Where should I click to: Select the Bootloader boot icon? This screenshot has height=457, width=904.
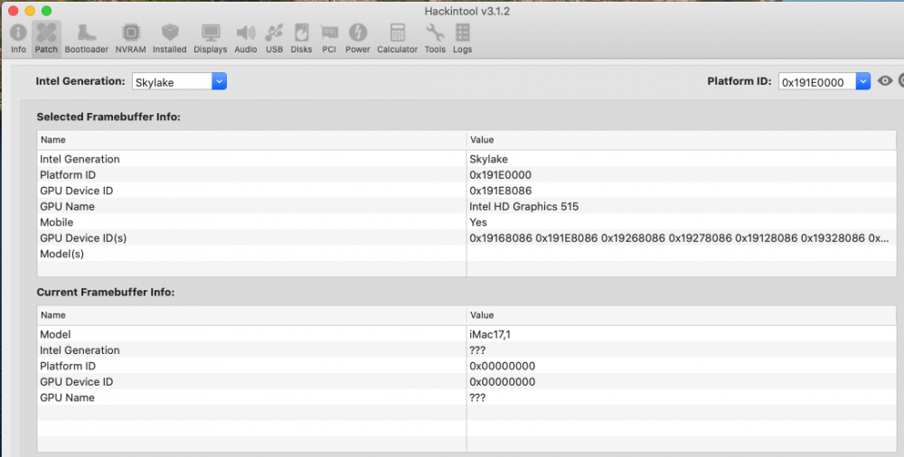tap(86, 38)
